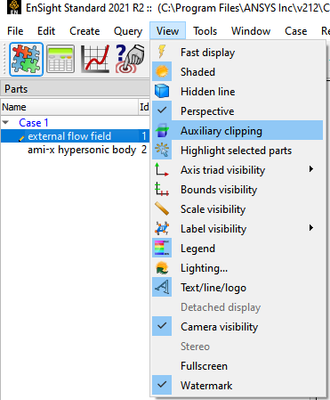Click the Highlight selected parts icon
Screen dimensions: 330x400
tap(162, 150)
